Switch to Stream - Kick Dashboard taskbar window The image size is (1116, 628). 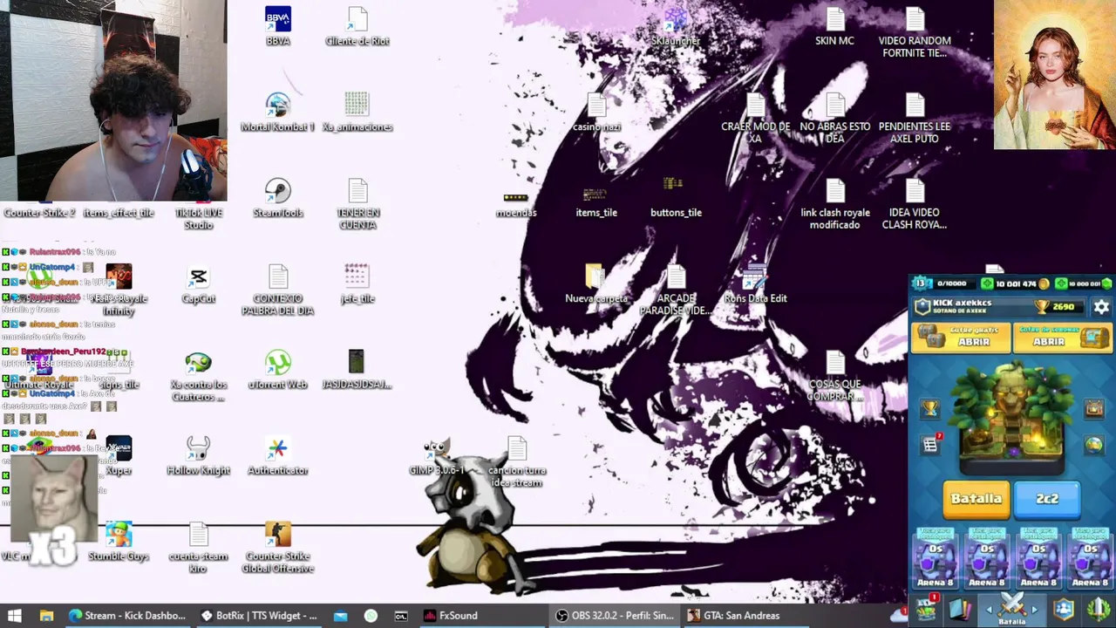click(127, 616)
